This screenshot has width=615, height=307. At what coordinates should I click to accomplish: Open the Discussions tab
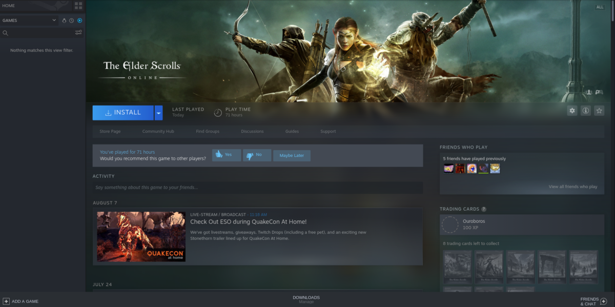252,131
